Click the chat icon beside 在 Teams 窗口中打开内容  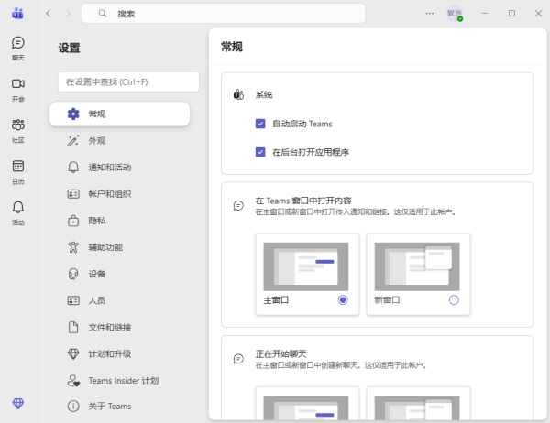238,206
